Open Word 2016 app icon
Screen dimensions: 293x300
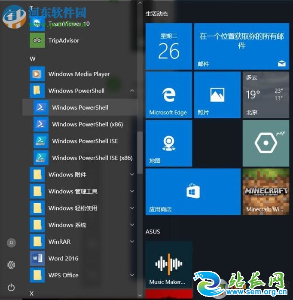pyautogui.click(x=37, y=258)
